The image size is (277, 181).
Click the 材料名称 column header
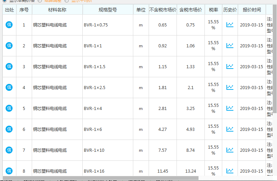(57, 10)
